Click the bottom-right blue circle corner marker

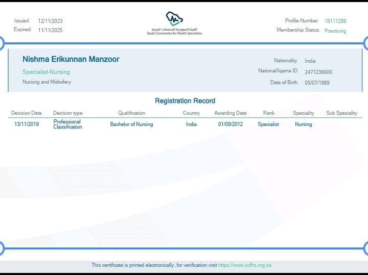coord(366,248)
